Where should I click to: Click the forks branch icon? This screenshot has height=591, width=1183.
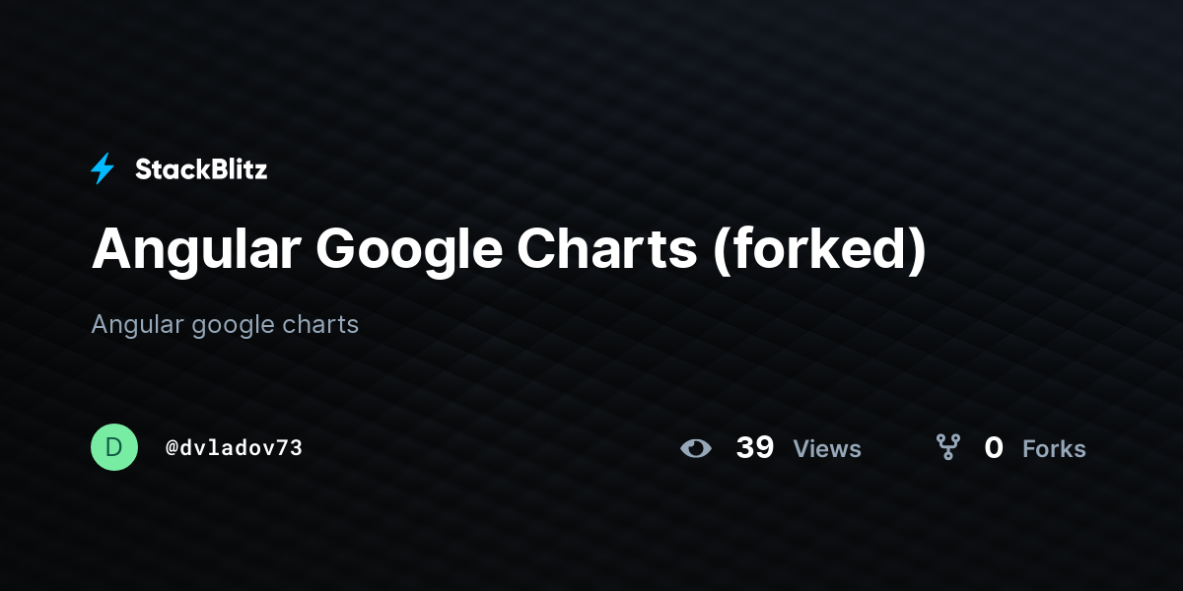948,448
